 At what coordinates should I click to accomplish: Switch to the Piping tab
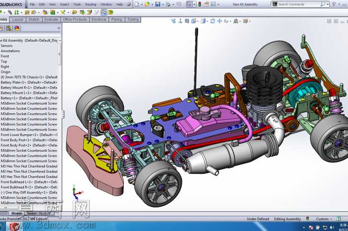pos(116,19)
